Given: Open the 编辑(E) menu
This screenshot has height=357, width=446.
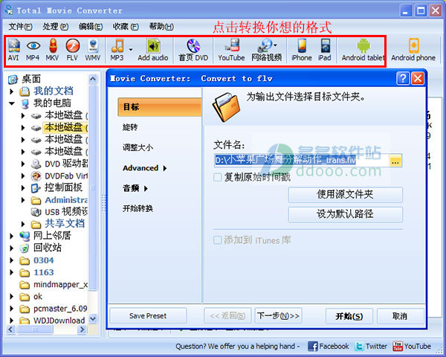Looking at the screenshot, I should [x=91, y=27].
